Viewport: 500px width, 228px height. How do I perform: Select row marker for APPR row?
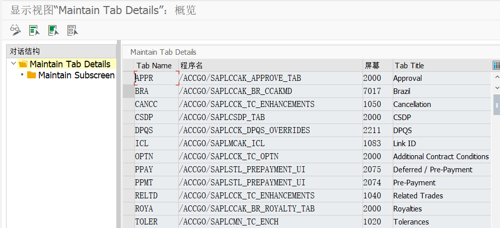129,78
